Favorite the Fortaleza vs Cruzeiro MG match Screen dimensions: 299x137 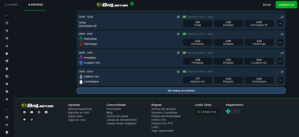pyautogui.click(x=178, y=53)
